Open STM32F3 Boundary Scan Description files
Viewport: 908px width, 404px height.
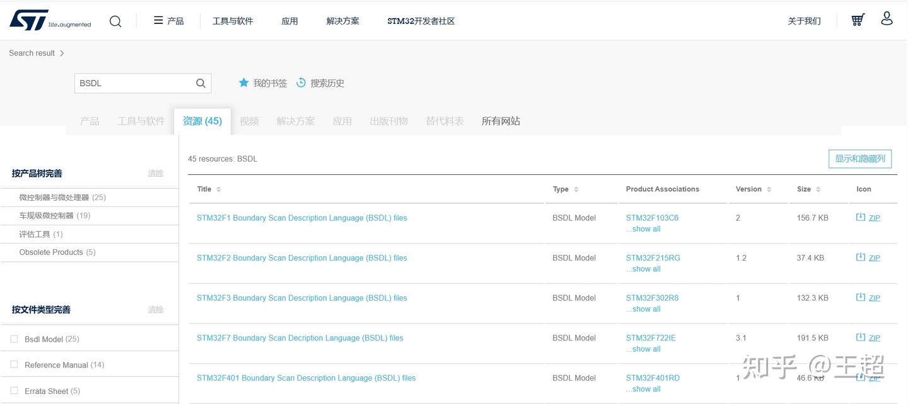coord(302,298)
